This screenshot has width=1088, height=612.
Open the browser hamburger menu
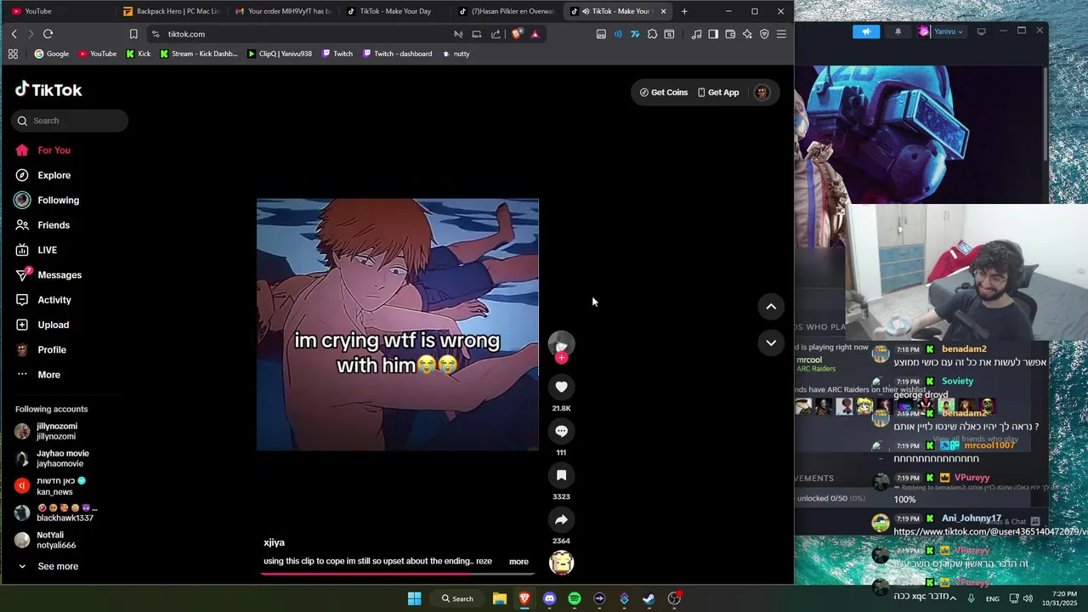pos(781,34)
